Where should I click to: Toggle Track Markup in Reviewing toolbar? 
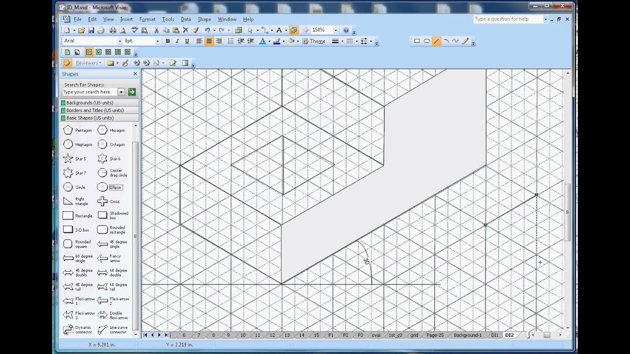pos(68,63)
